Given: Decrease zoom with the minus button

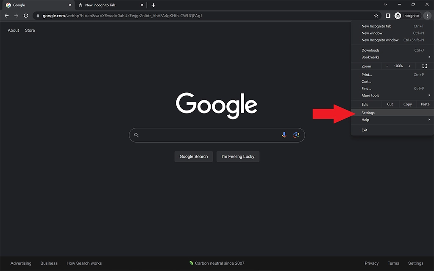Looking at the screenshot, I should point(387,66).
